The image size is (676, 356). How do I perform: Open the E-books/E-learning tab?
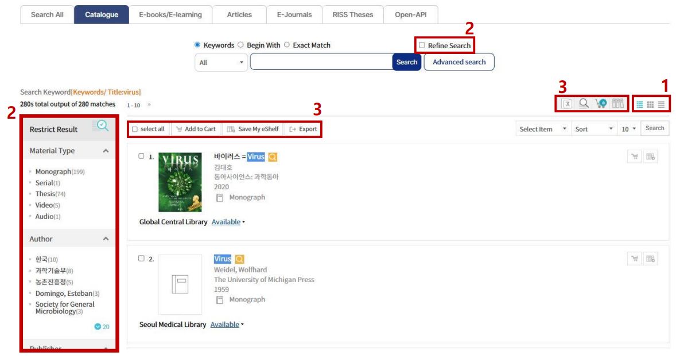[x=170, y=15]
